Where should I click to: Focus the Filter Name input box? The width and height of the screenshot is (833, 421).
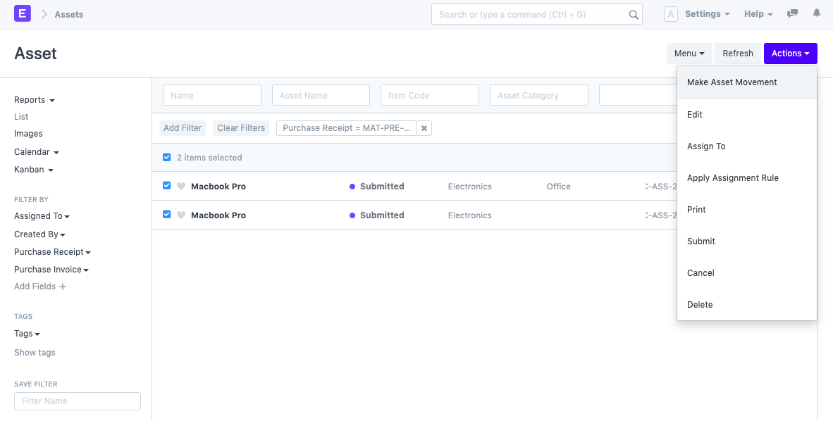78,401
